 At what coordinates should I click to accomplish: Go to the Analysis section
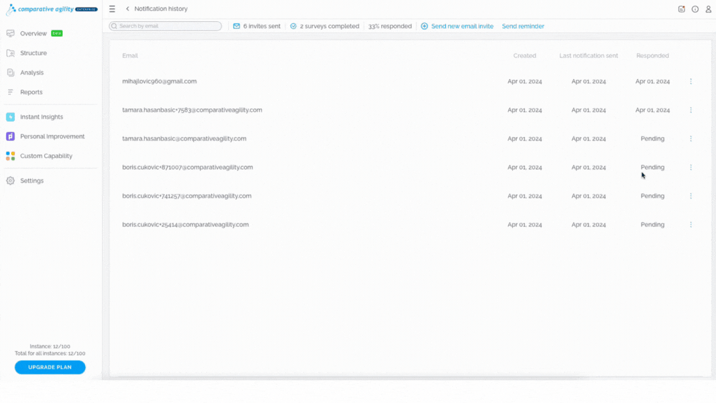click(32, 73)
